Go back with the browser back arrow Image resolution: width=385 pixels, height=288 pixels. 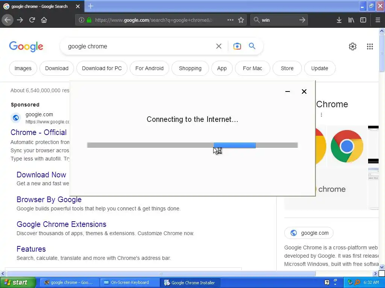(x=8, y=20)
